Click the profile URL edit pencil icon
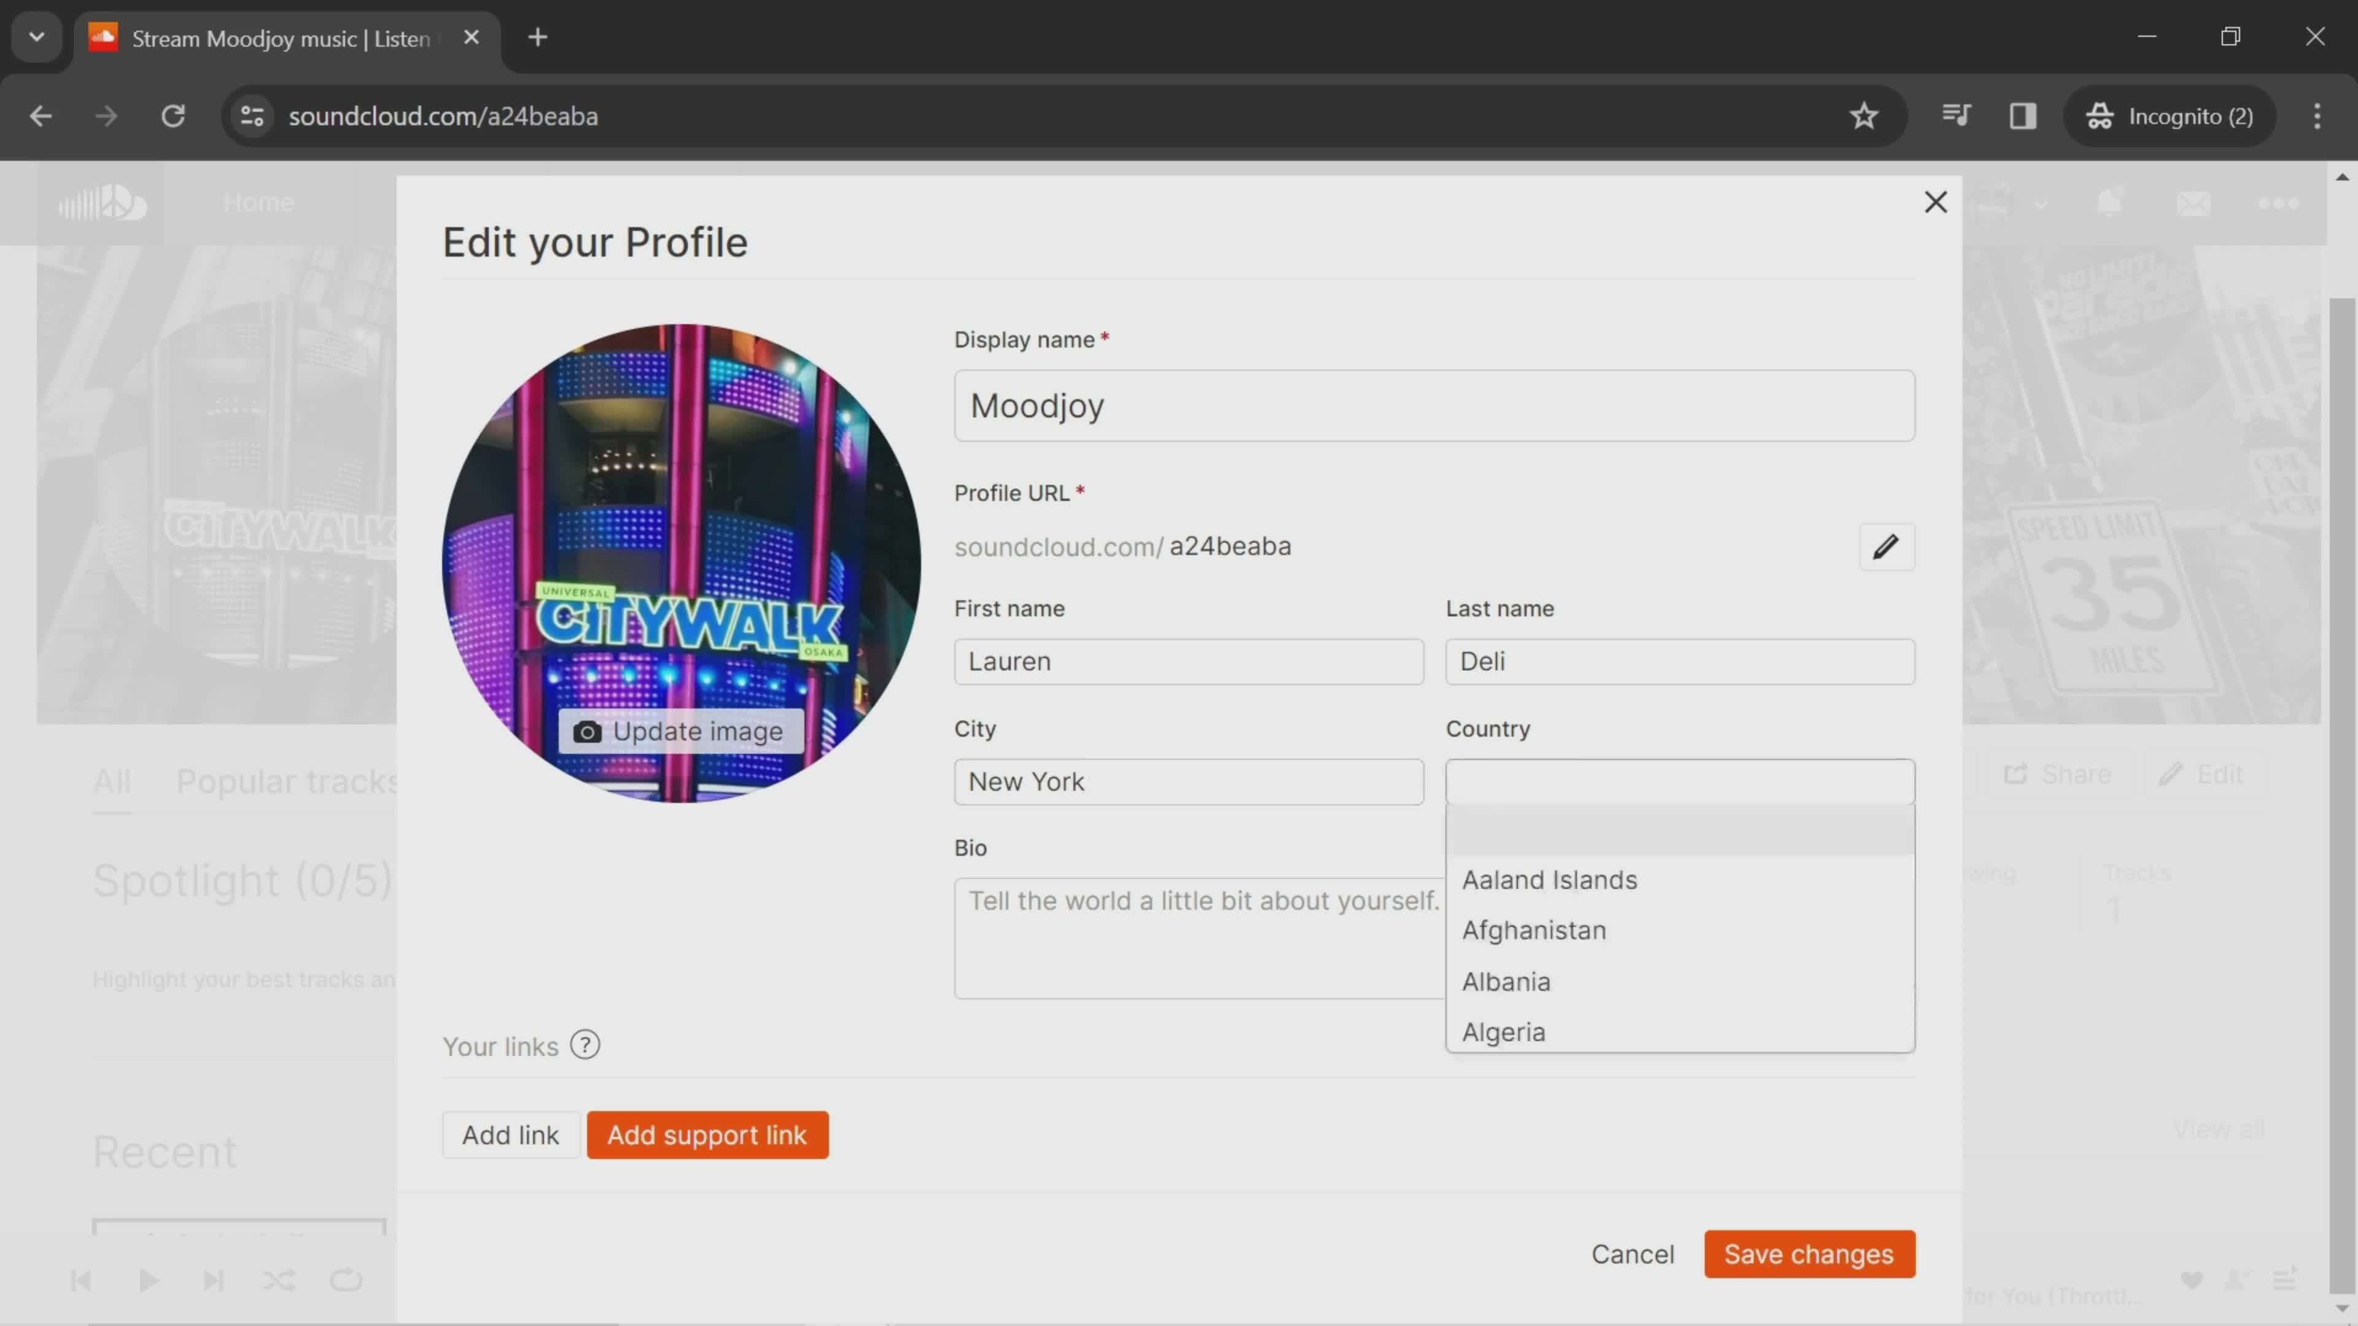This screenshot has height=1326, width=2358. [1883, 546]
